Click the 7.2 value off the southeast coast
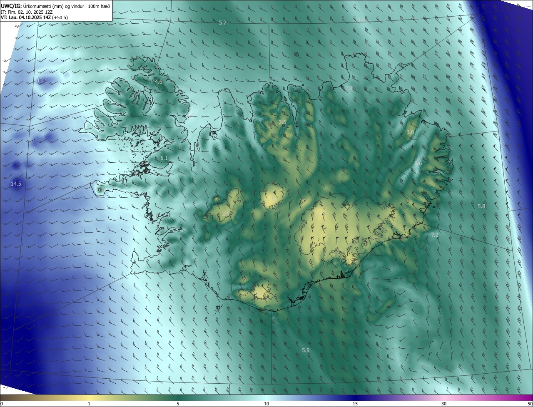Image resolution: width=533 pixels, height=407 pixels. (435, 235)
